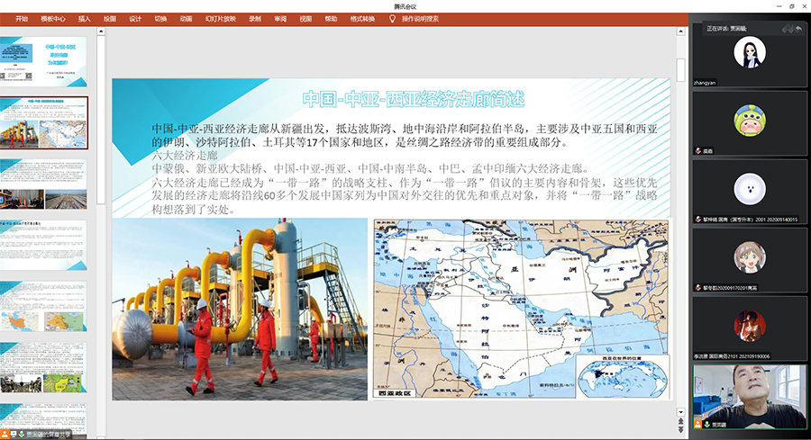Click zhangyan's participant avatar
811x440 pixels.
(749, 53)
